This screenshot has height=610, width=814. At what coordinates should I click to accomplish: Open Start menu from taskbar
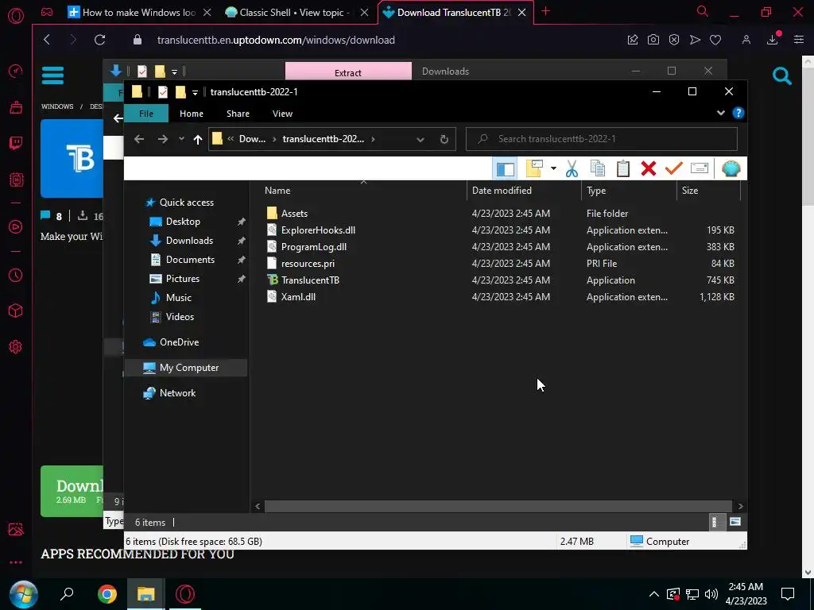pos(23,594)
